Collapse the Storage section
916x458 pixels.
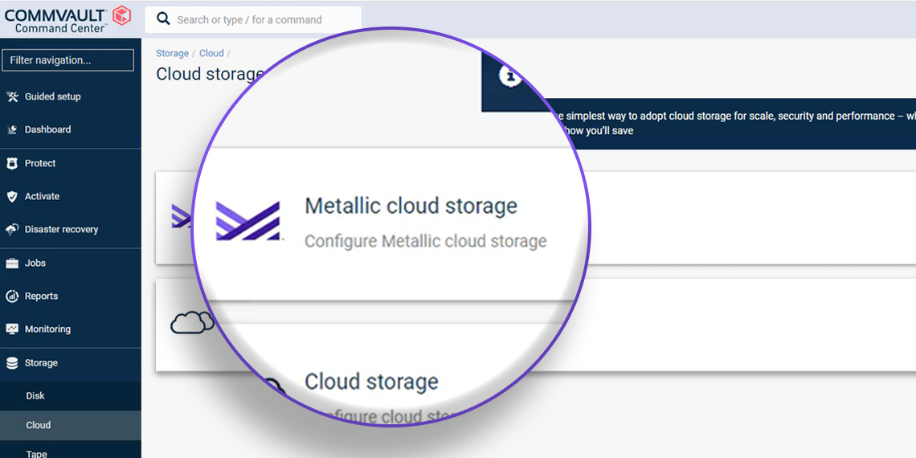pyautogui.click(x=41, y=362)
